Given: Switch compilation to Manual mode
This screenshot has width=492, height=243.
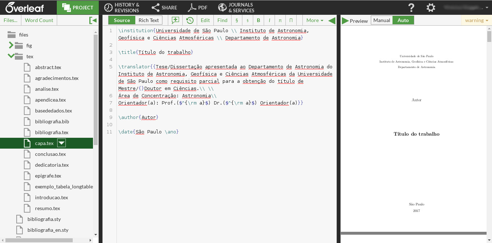Looking at the screenshot, I should (382, 20).
